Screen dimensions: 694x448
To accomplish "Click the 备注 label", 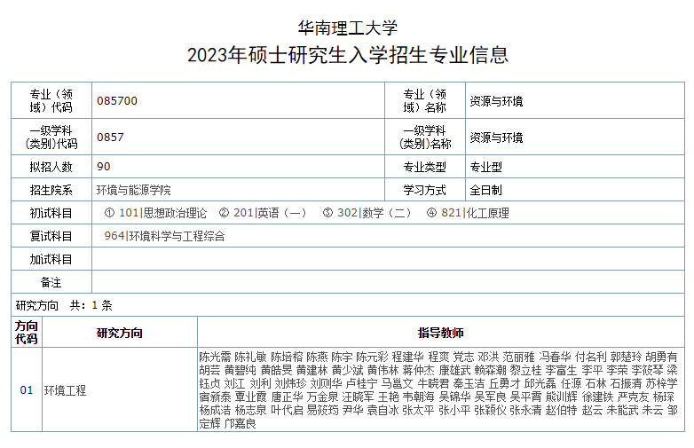I will (51, 282).
